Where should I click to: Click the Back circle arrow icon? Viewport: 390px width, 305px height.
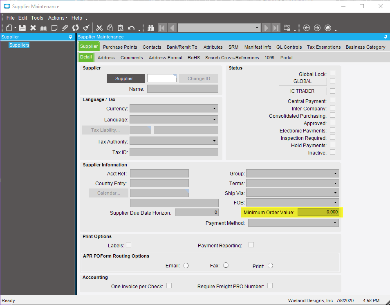(307, 28)
